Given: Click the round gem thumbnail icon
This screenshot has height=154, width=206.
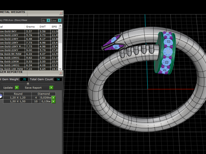Looking at the screenshot, I should 1,96.
